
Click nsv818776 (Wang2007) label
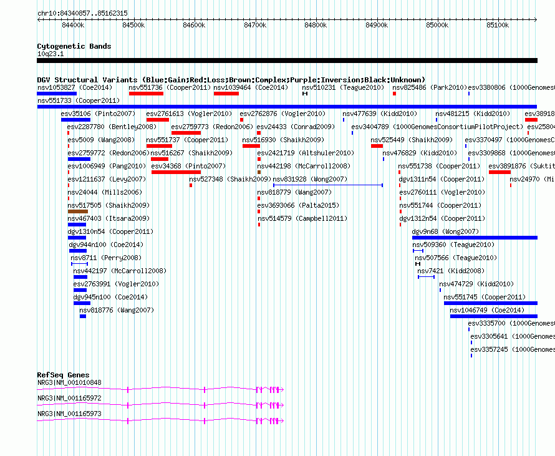pyautogui.click(x=117, y=310)
